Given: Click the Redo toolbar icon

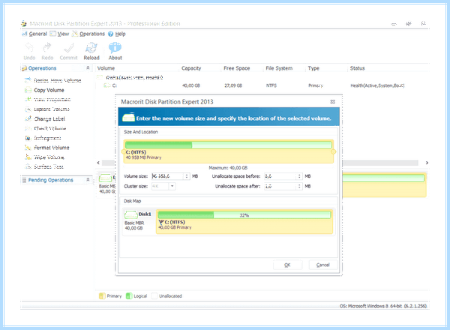Looking at the screenshot, I should pos(47,48).
